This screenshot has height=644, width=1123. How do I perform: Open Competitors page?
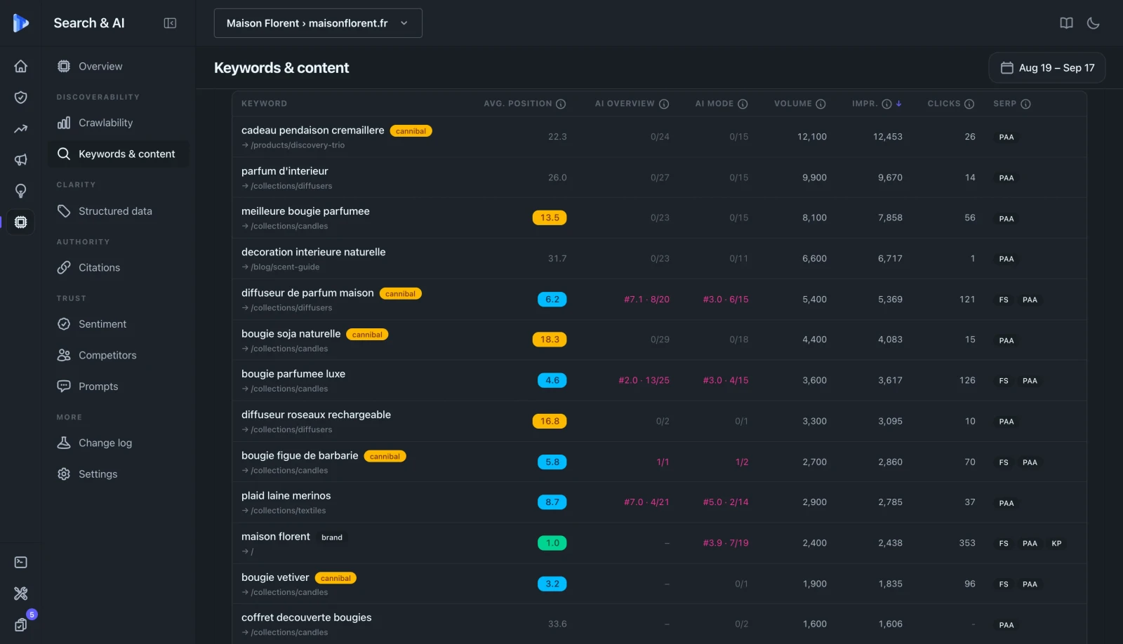pos(119,355)
